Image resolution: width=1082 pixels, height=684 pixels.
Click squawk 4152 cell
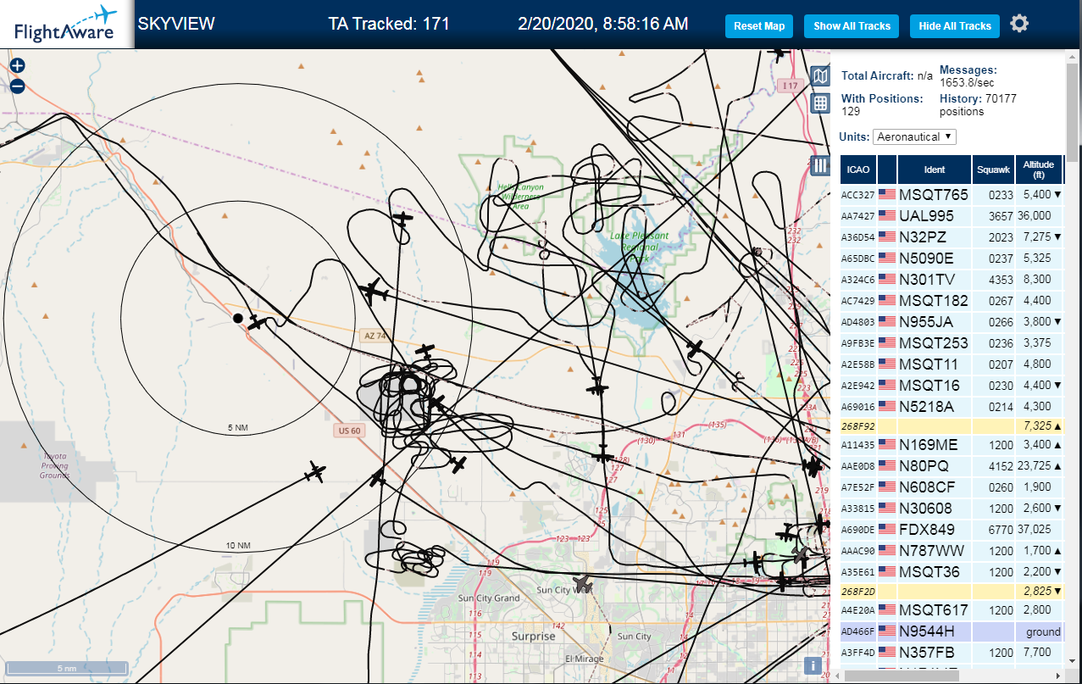(x=993, y=465)
